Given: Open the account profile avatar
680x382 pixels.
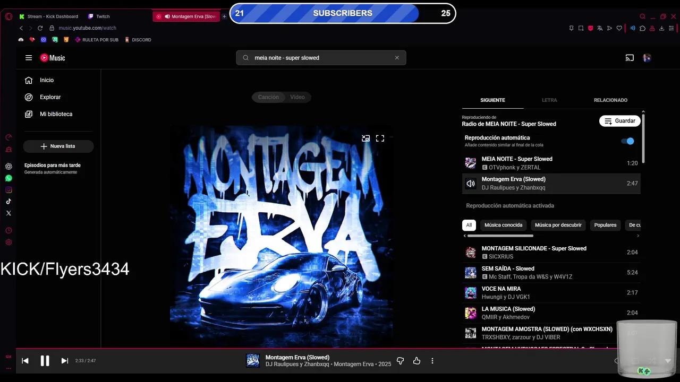Looking at the screenshot, I should pyautogui.click(x=647, y=58).
